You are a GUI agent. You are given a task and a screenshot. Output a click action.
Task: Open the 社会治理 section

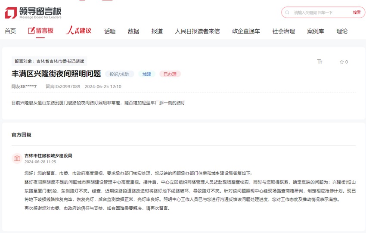(x=283, y=31)
